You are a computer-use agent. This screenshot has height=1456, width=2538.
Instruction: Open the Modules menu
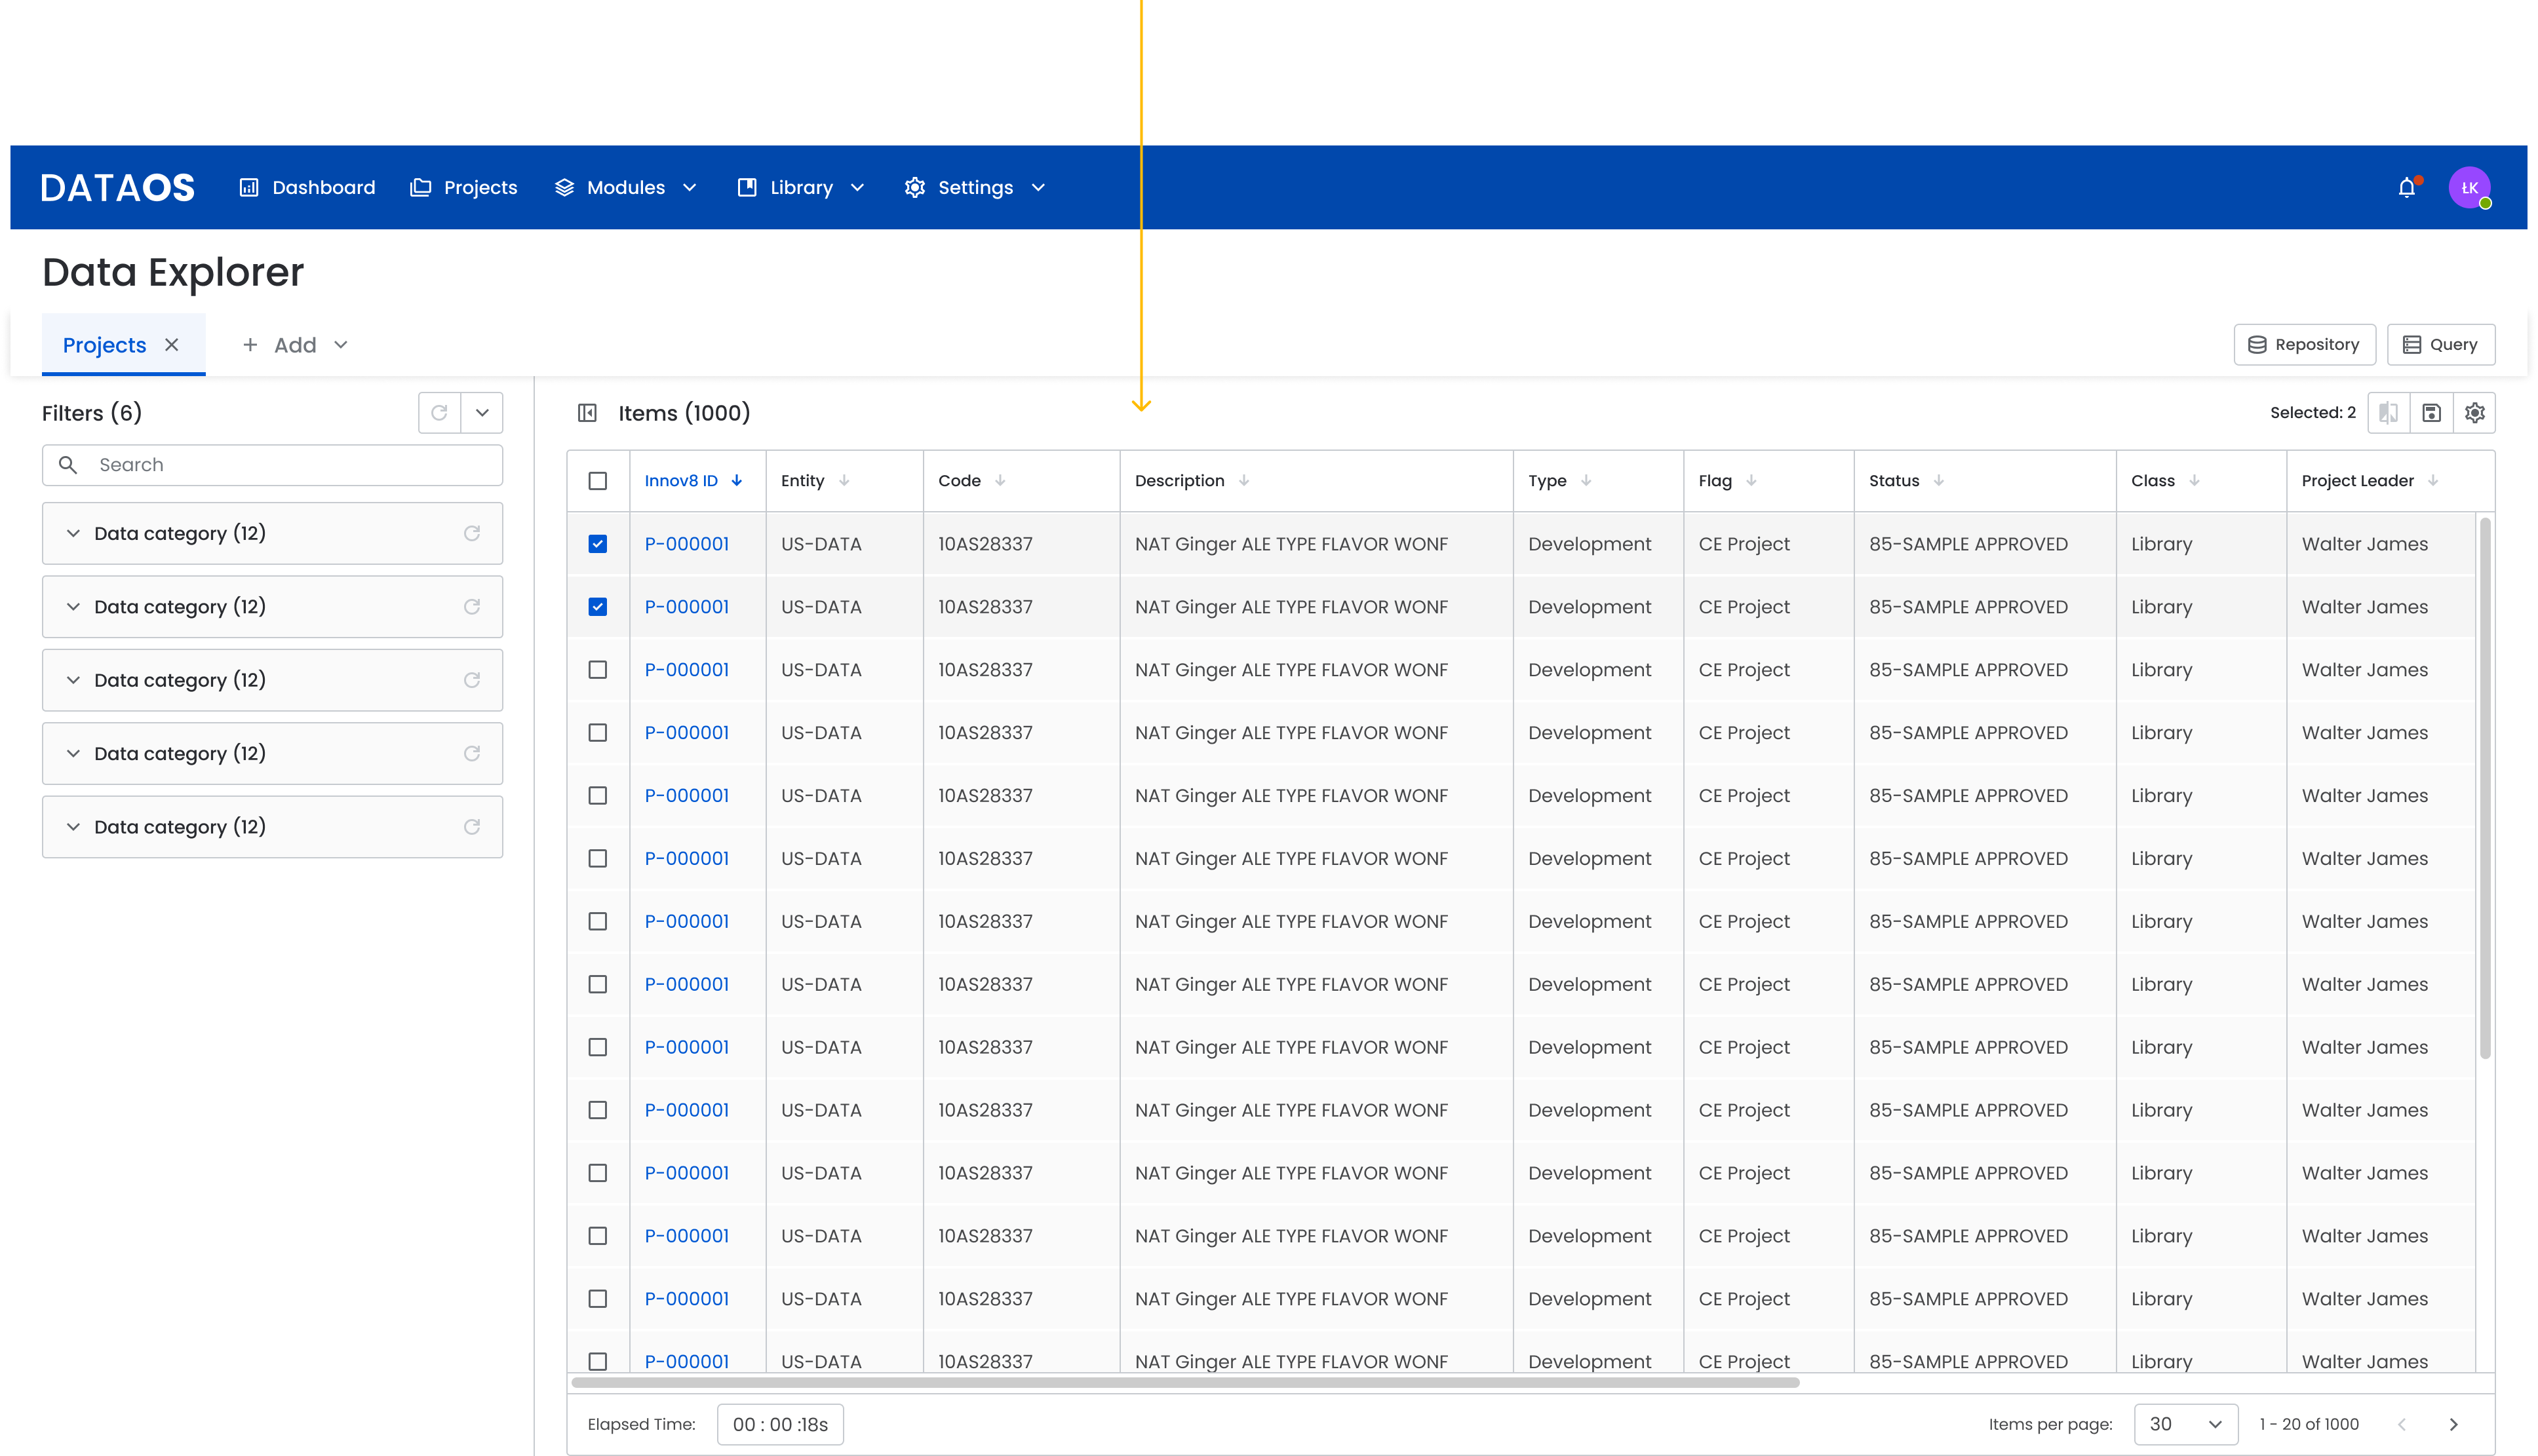click(625, 188)
